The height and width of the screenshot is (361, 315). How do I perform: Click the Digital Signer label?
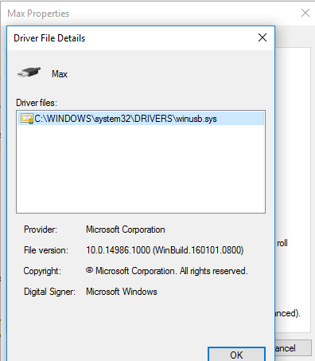49,292
